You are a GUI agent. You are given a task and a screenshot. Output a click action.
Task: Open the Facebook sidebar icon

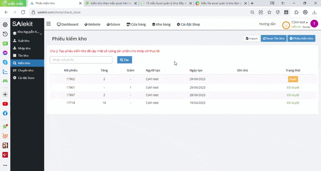5,113
